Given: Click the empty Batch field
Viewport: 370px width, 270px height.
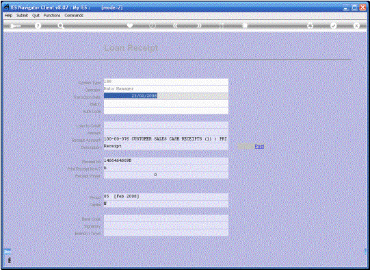Looking at the screenshot, I should tap(166, 103).
